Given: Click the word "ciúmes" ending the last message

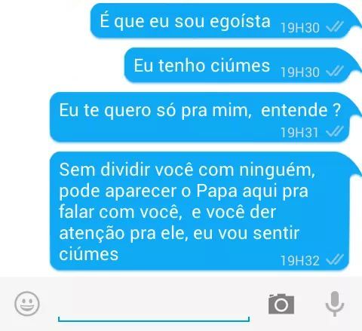Looking at the screenshot, I should pos(89,254).
